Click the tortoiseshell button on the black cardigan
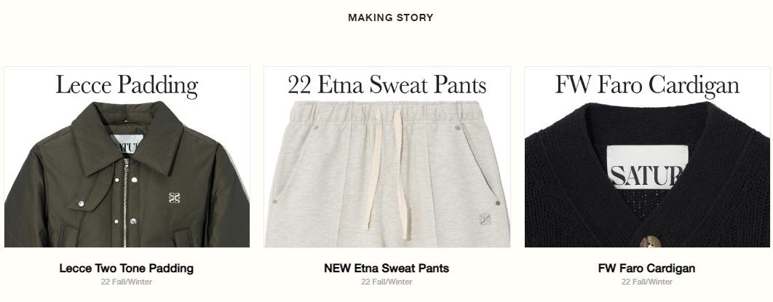This screenshot has height=302, width=773. click(650, 242)
